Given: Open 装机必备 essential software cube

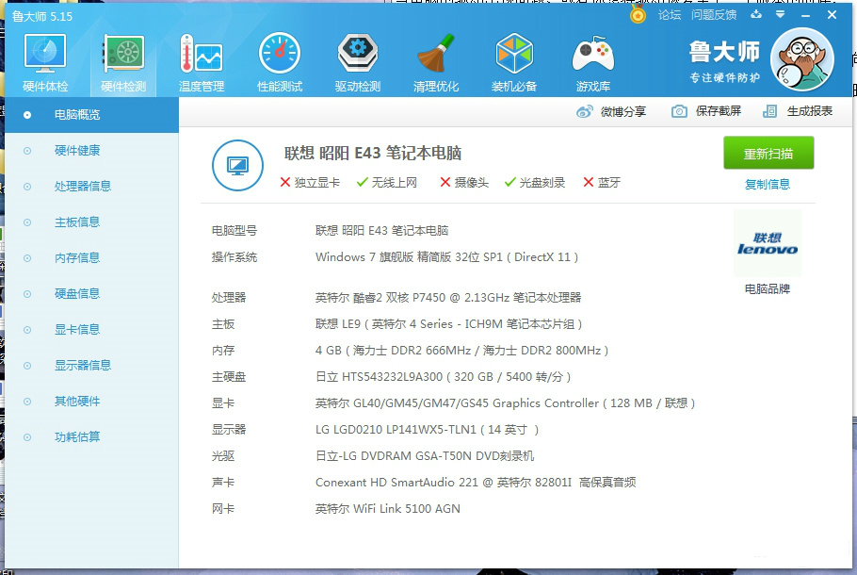Looking at the screenshot, I should pyautogui.click(x=514, y=62).
